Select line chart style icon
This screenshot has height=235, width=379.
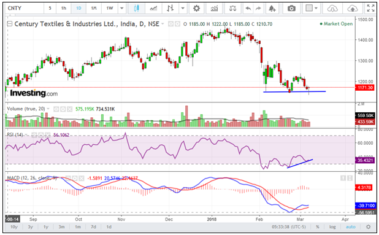point(153,9)
